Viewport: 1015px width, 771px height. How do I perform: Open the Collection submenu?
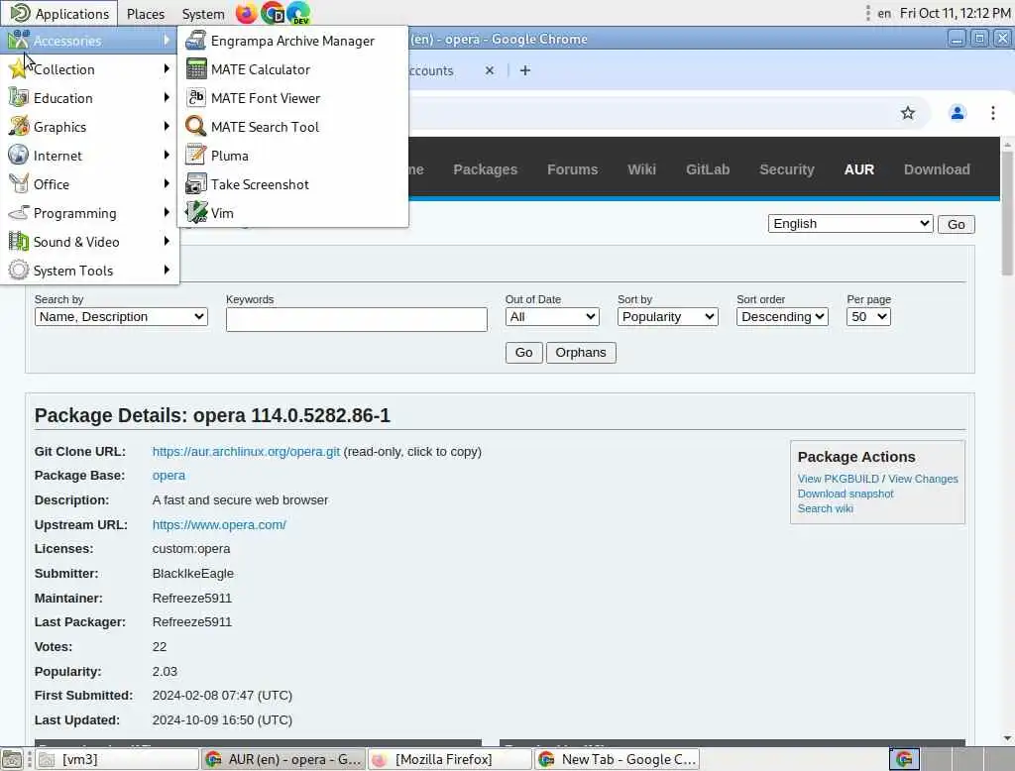90,69
